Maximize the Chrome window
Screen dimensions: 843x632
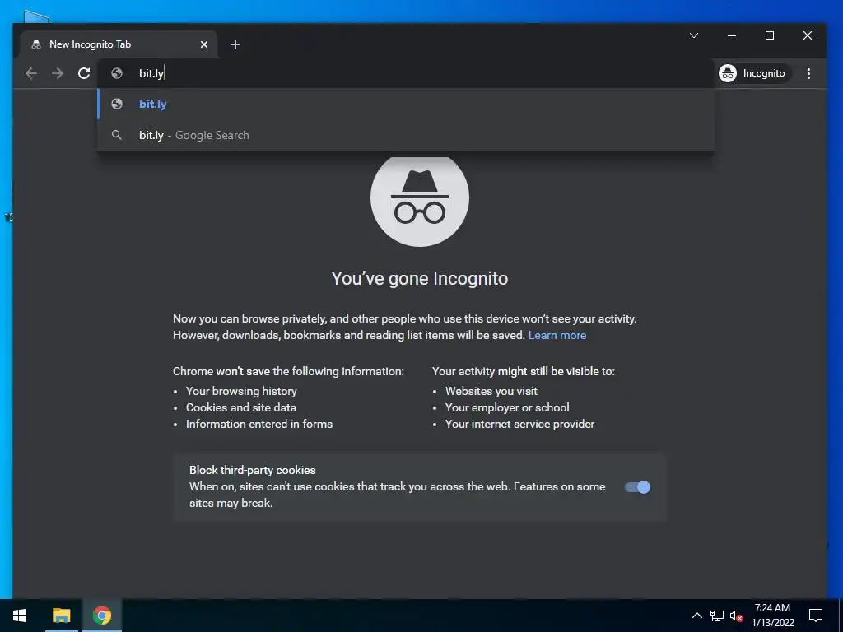point(770,35)
